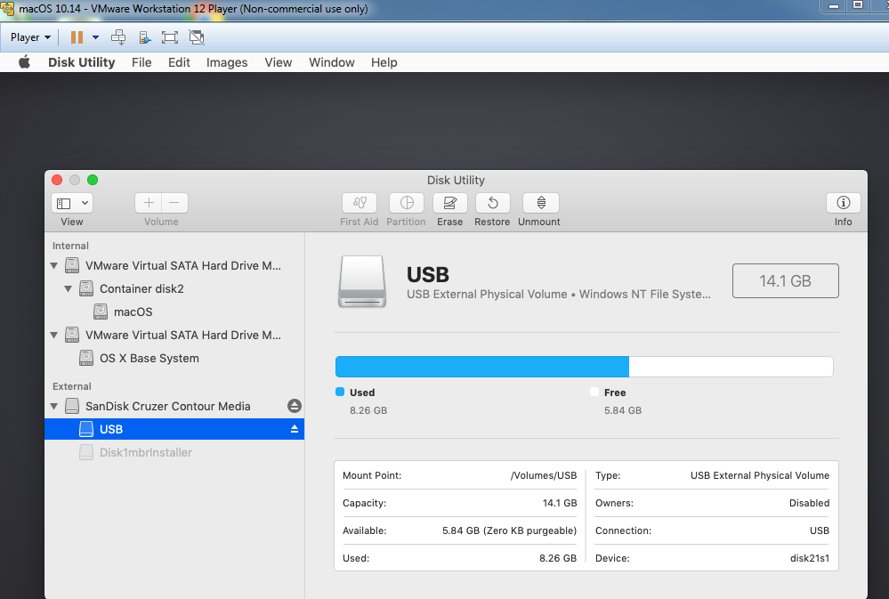Screen dimensions: 889x599
Task: Click the Partition pie icon
Action: [407, 203]
